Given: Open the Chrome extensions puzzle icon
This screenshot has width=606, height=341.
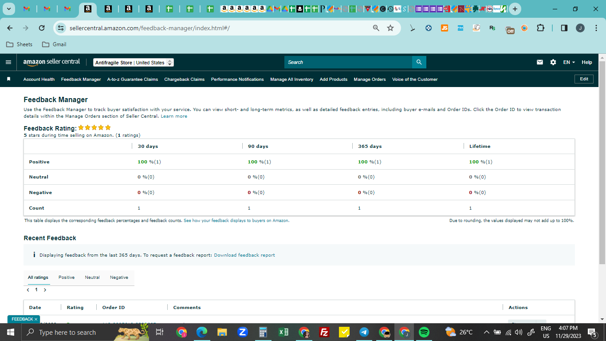Looking at the screenshot, I should [540, 28].
